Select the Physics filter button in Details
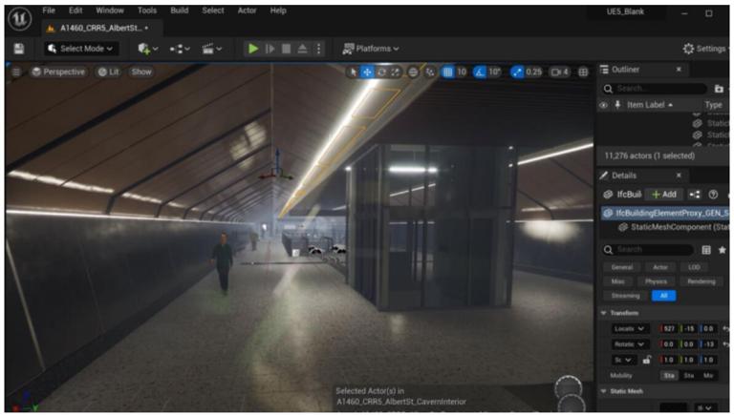This screenshot has width=734, height=415. (655, 281)
